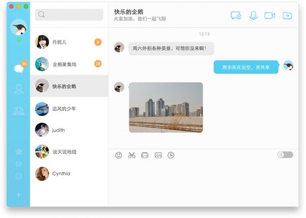Open the groups tab in sidebar
306x218 pixels.
(19, 111)
